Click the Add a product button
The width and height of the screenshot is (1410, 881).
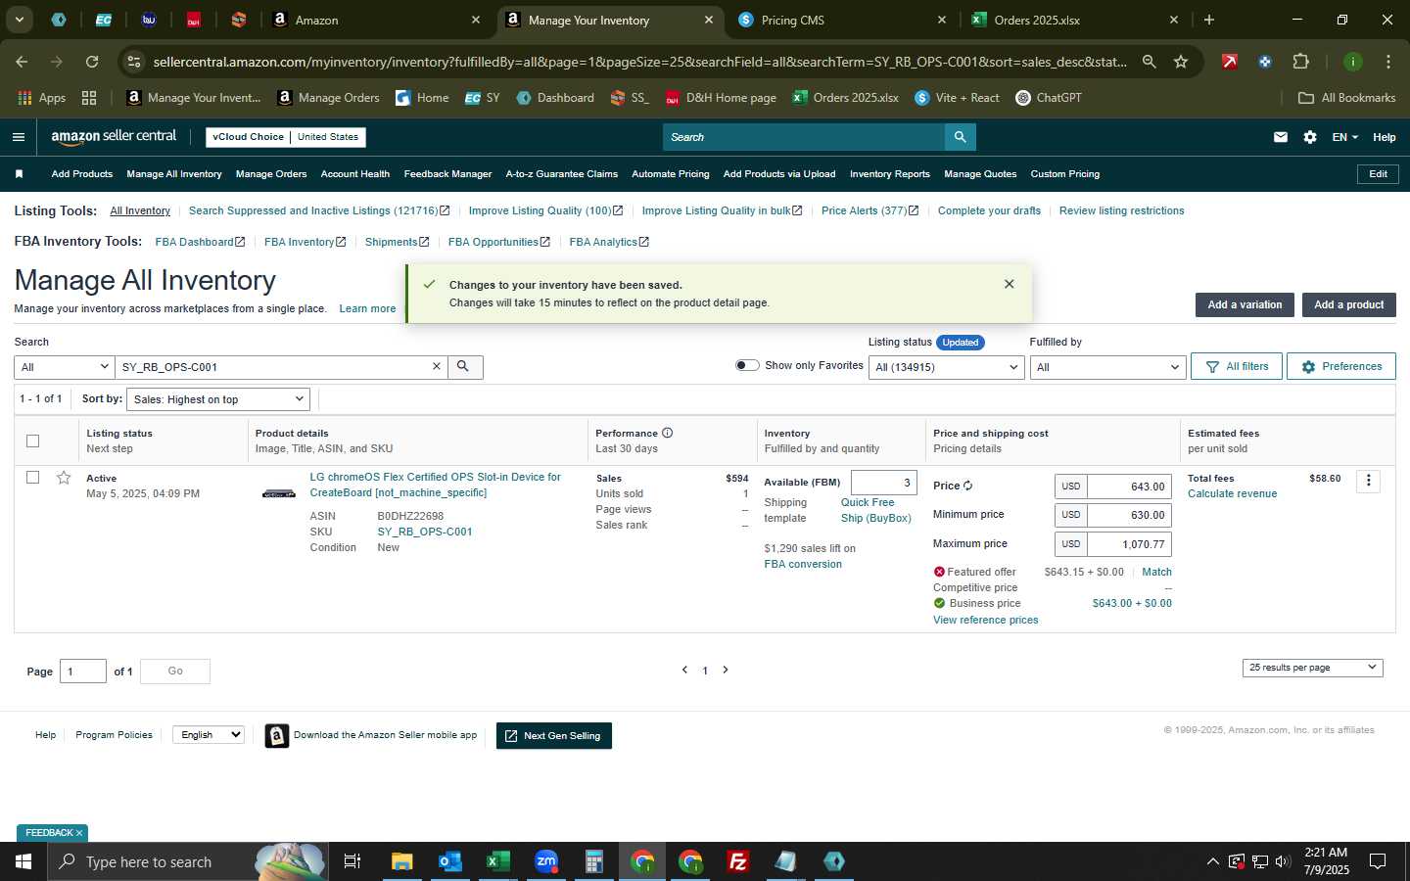(1348, 304)
